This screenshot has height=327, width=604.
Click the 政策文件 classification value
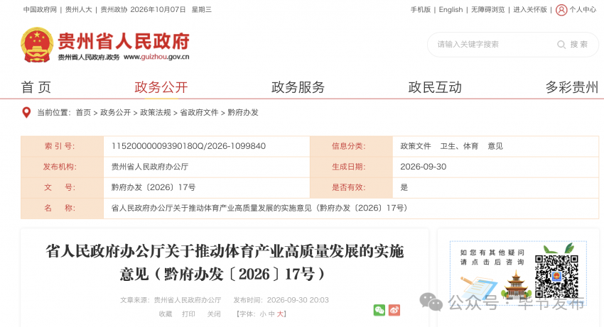pos(416,146)
